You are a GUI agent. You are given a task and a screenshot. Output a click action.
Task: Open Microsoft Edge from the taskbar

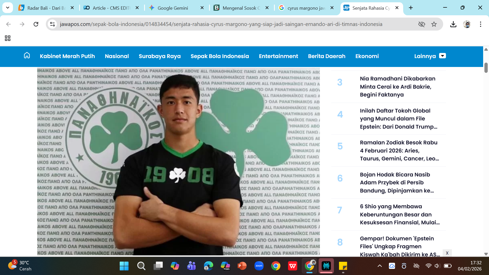(208, 266)
